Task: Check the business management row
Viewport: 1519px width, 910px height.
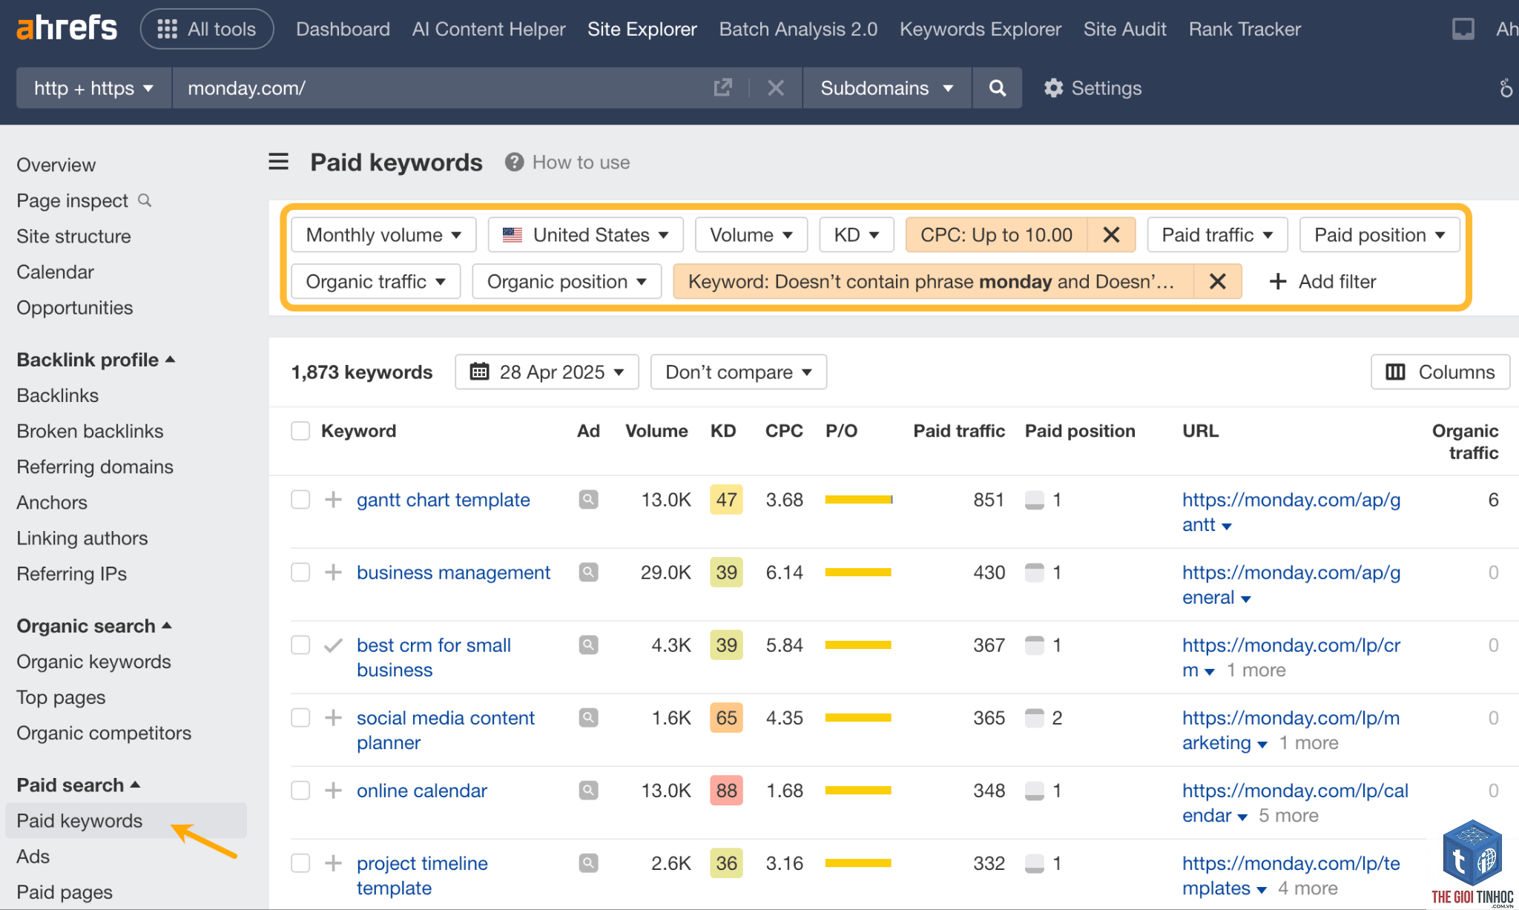Action: point(300,572)
